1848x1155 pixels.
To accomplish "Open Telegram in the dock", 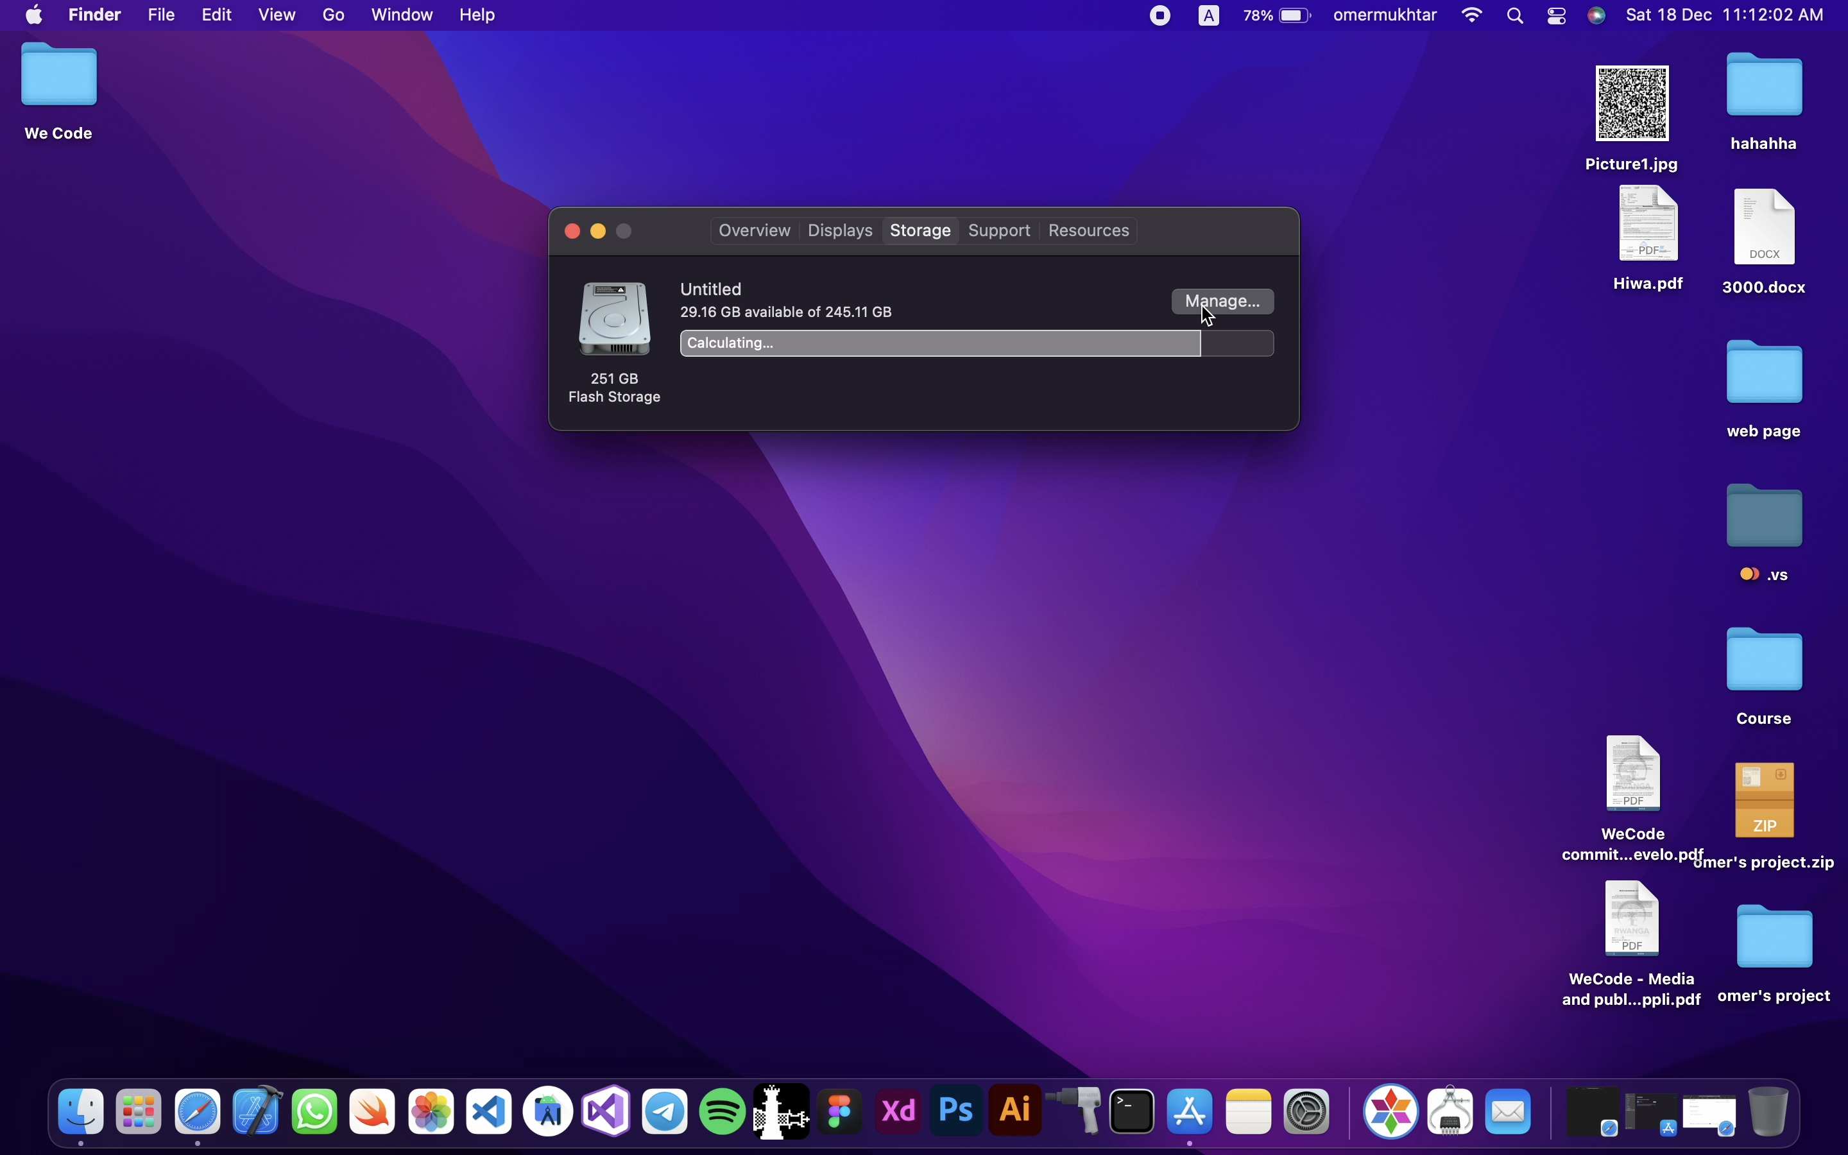I will pos(665,1111).
